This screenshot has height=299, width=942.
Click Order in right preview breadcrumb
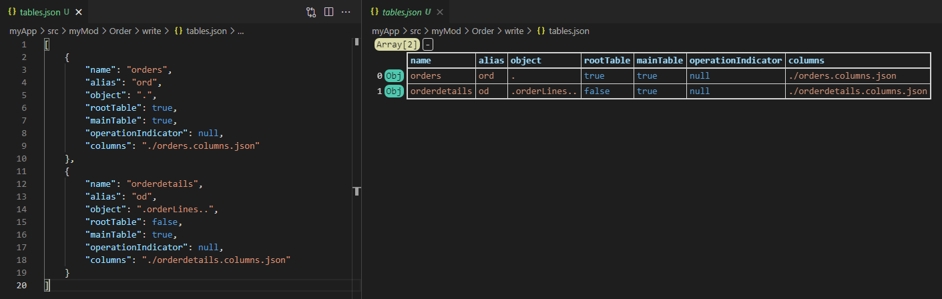483,31
